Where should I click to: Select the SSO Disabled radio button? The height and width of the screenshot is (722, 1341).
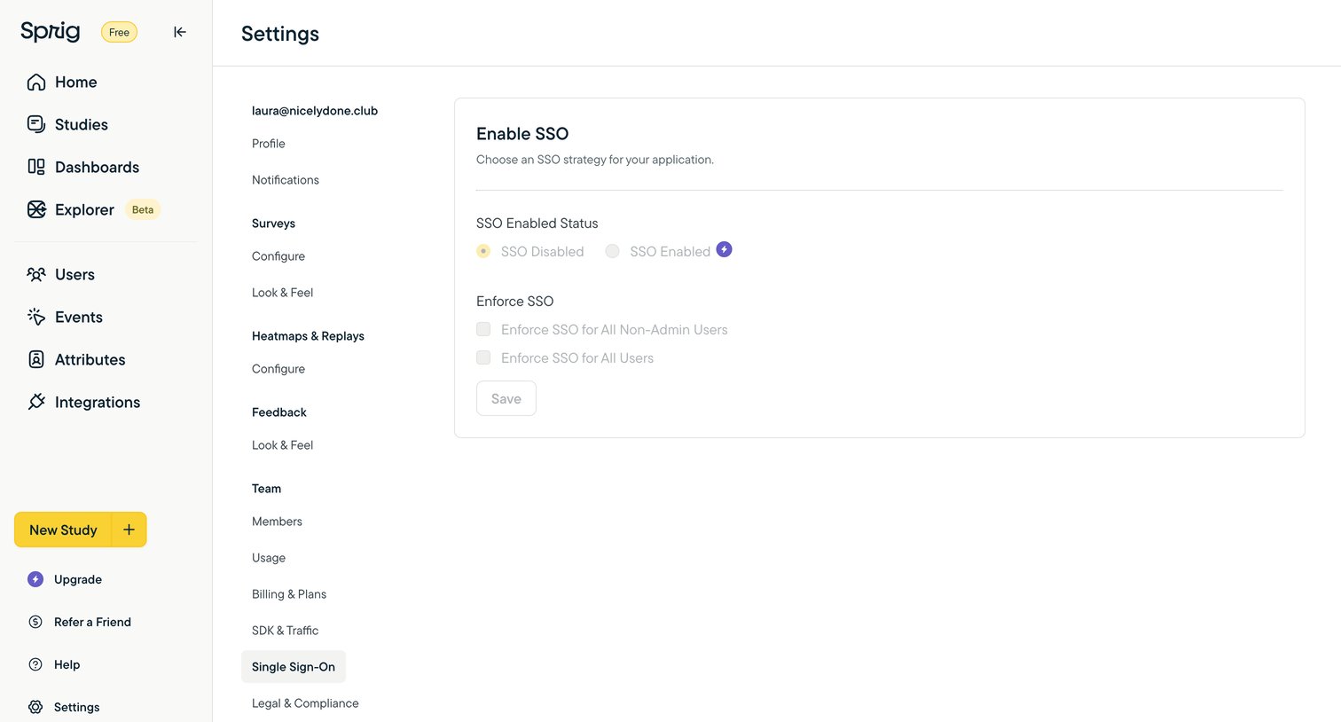click(x=483, y=251)
